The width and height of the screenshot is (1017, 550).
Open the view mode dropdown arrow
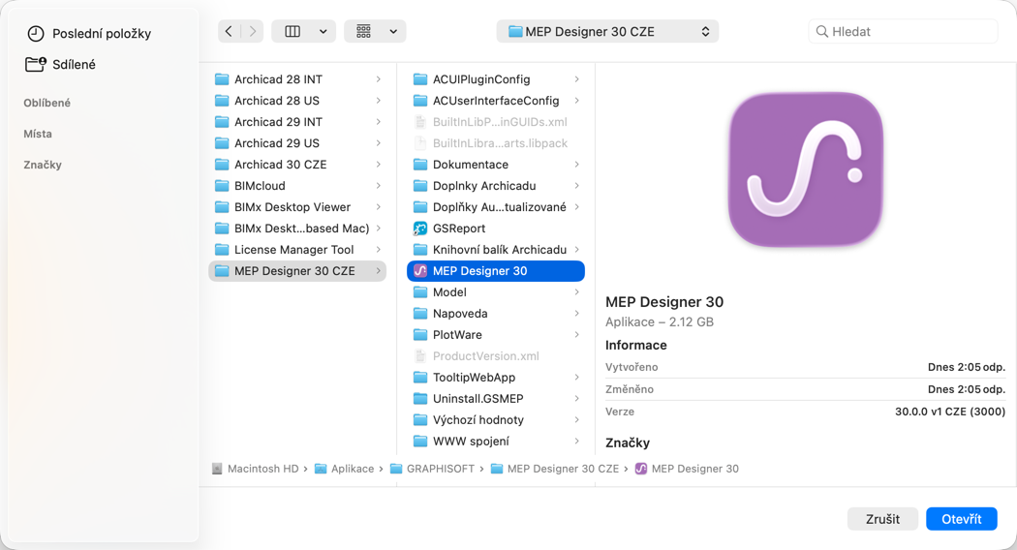click(x=323, y=31)
